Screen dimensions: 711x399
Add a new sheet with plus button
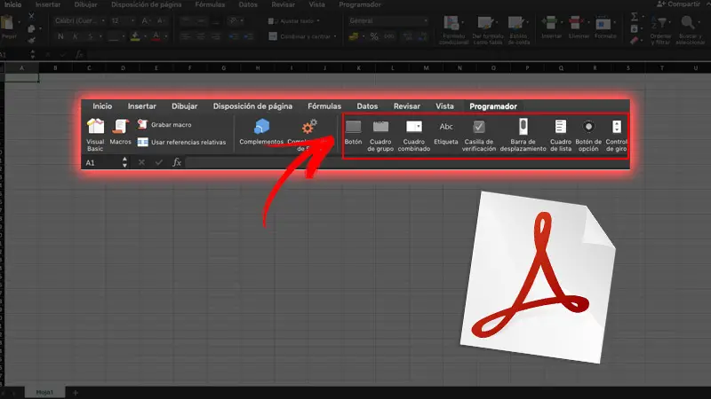[x=76, y=392]
